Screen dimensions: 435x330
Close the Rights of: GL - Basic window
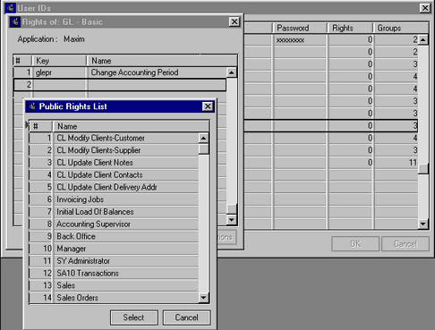pos(235,21)
